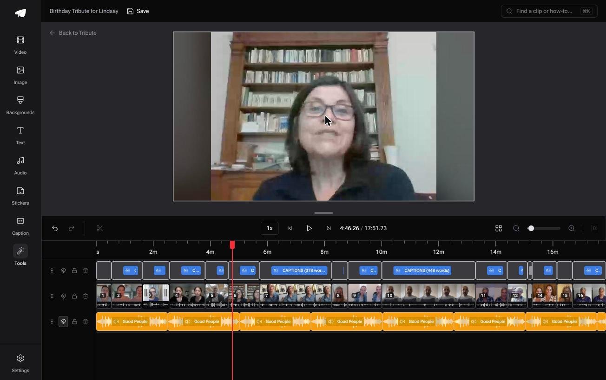Open the Video panel in the sidebar

click(x=20, y=45)
